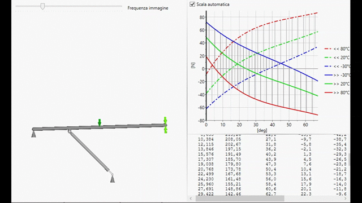Click the blue dashed << -30°C legend entry

[337, 67]
